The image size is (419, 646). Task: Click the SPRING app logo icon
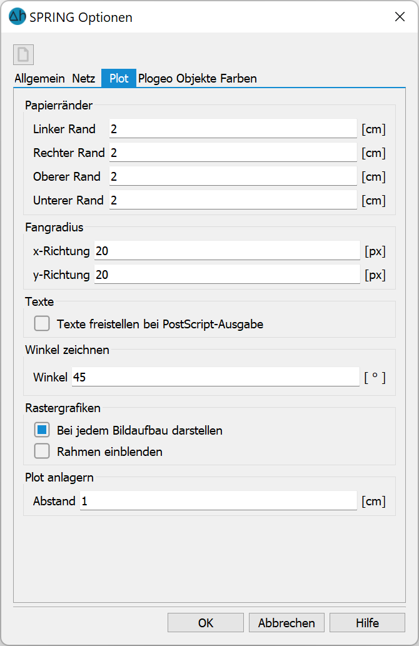(x=18, y=16)
